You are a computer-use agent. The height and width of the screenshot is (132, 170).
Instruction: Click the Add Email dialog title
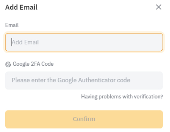(x=22, y=7)
